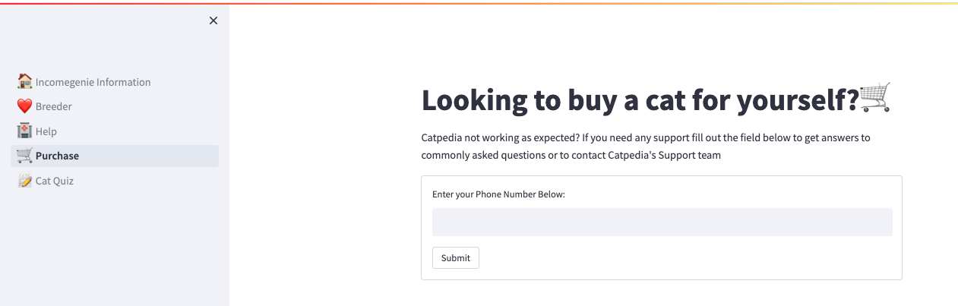The height and width of the screenshot is (306, 958).
Task: Select the Purchase page label
Action: pyautogui.click(x=57, y=156)
